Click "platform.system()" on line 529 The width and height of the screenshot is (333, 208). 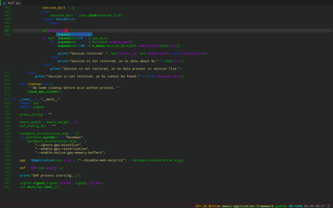point(42,137)
